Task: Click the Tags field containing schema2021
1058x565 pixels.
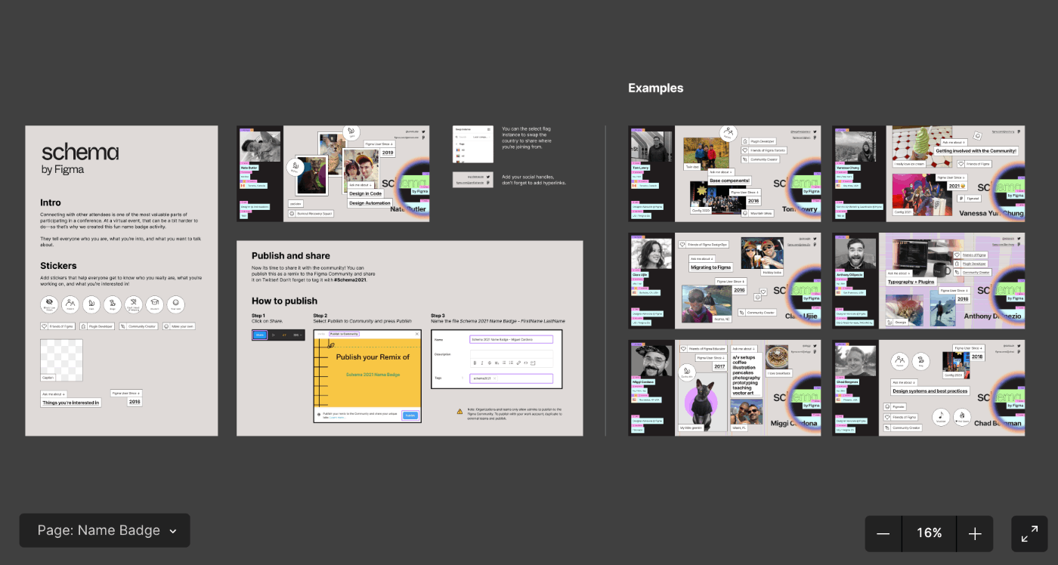Action: [x=510, y=378]
